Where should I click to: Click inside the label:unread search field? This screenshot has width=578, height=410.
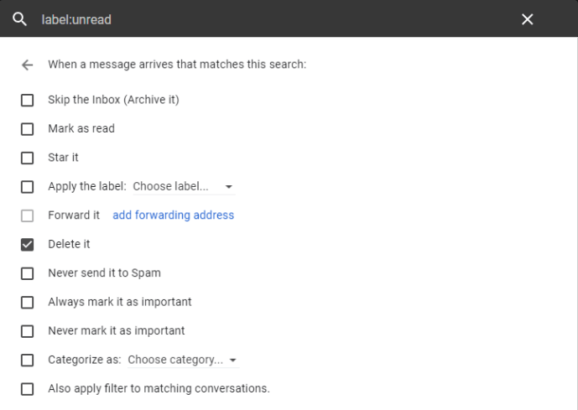click(252, 18)
